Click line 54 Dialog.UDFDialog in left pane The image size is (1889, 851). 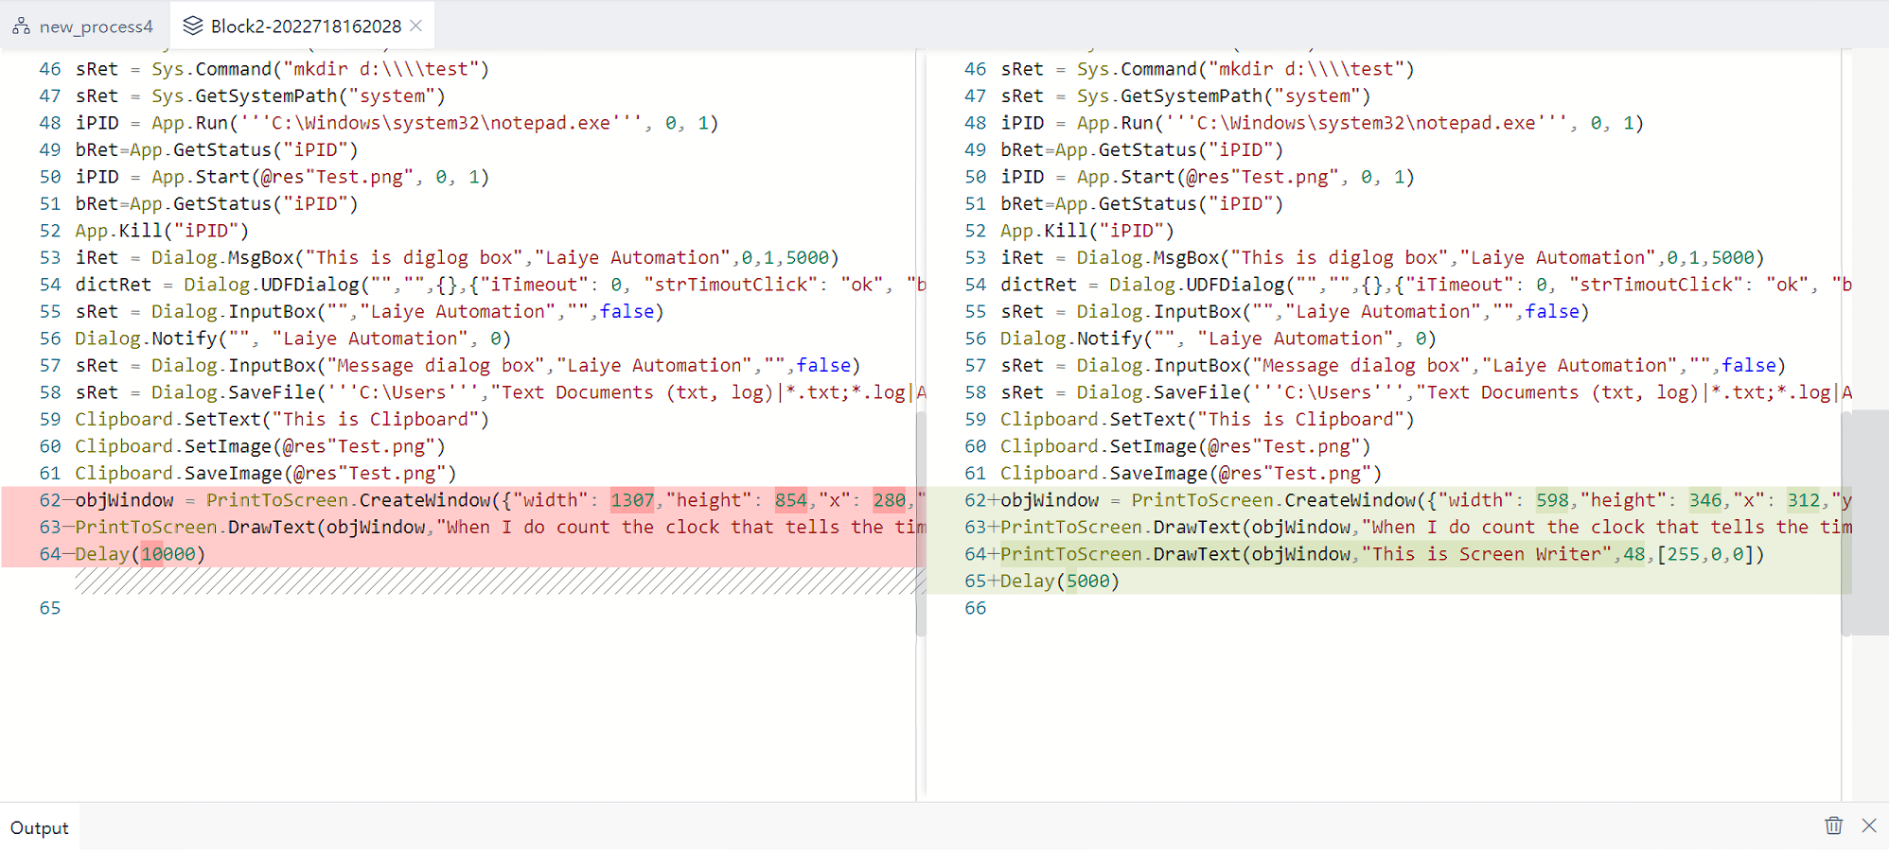click(500, 285)
